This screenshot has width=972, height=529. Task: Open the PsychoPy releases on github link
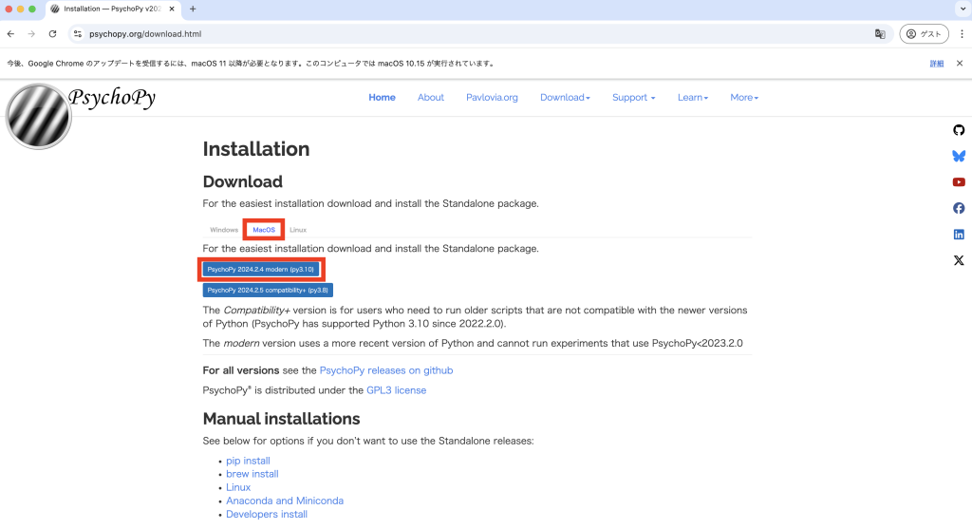point(385,370)
